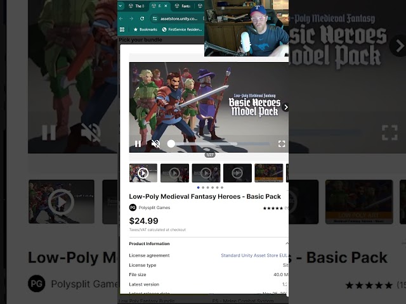The height and width of the screenshot is (304, 406).
Task: Open the five-star ratings
Action: click(273, 208)
